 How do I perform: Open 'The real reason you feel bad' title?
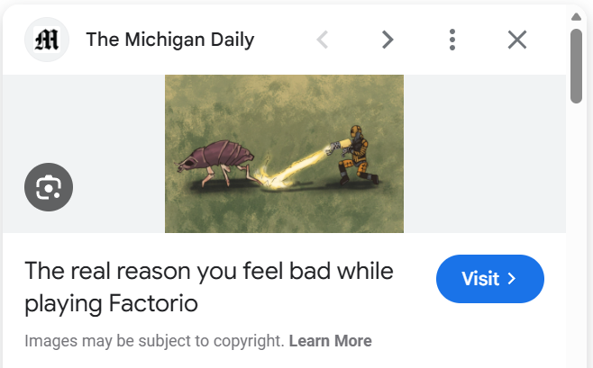209,287
